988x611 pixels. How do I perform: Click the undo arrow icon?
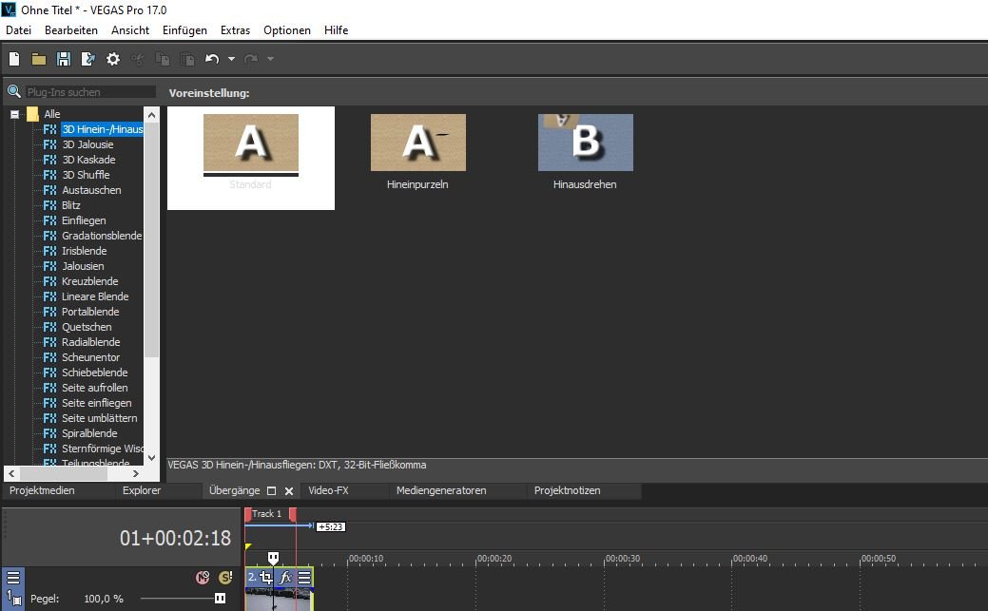[211, 59]
